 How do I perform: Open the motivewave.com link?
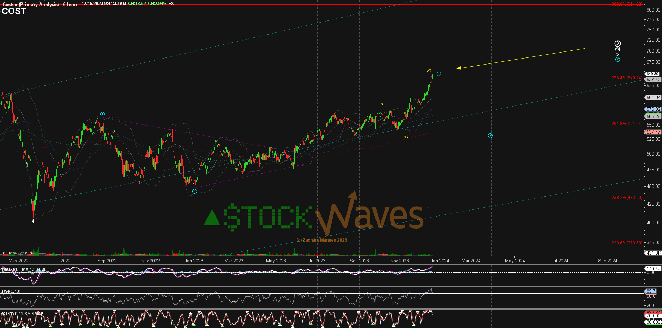click(x=17, y=253)
